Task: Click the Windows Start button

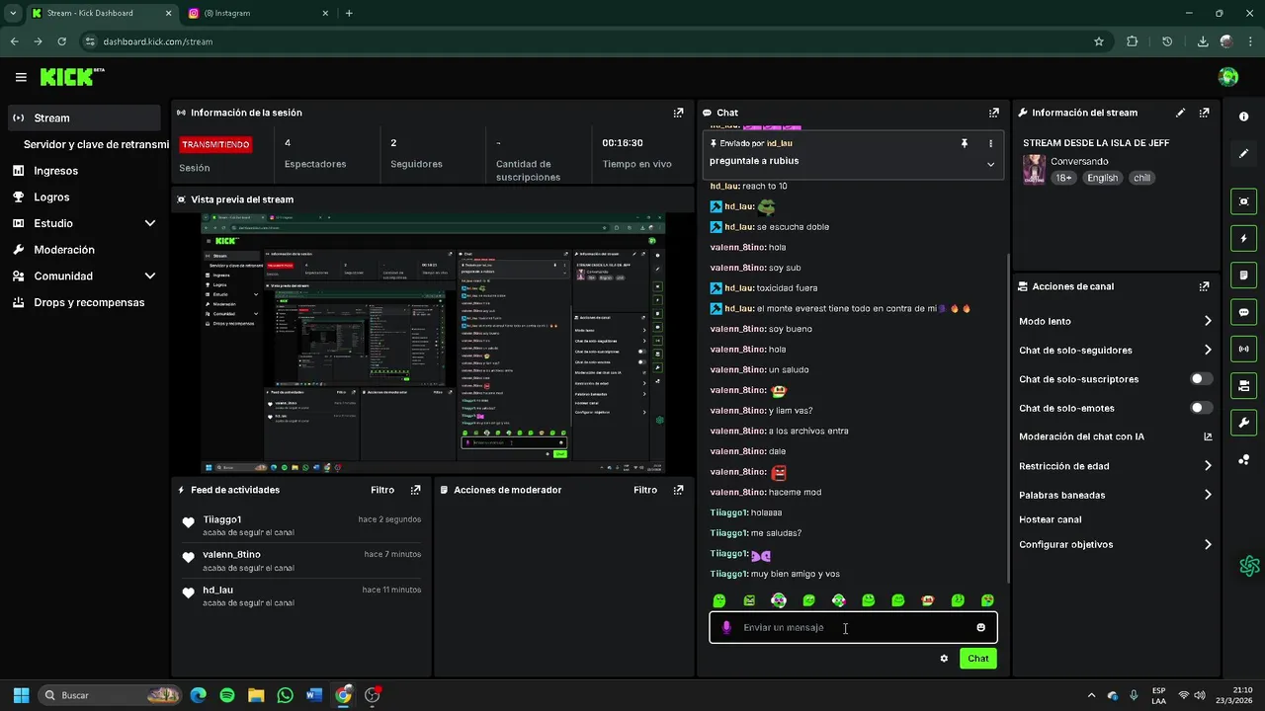Action: 21,695
